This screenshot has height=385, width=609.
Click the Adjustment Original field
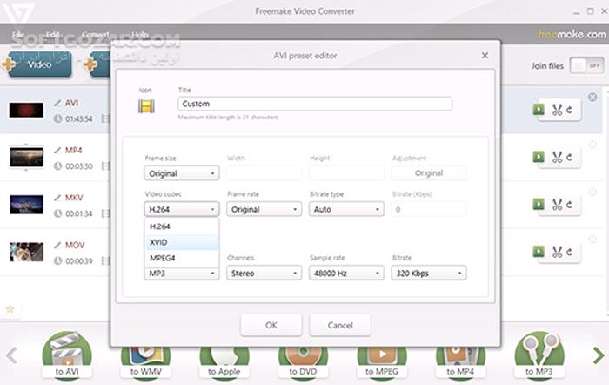428,173
